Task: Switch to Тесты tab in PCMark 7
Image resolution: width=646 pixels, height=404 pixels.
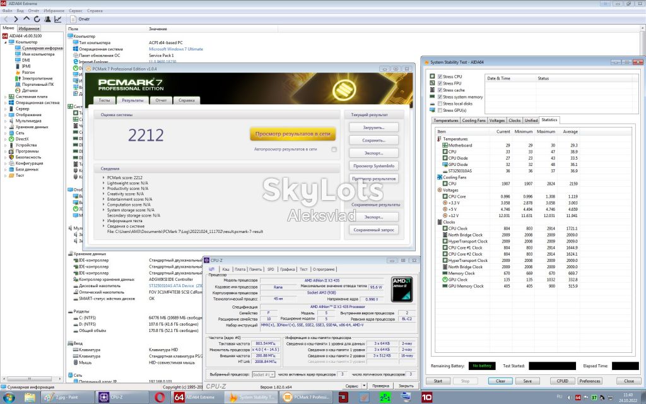Action: 105,100
